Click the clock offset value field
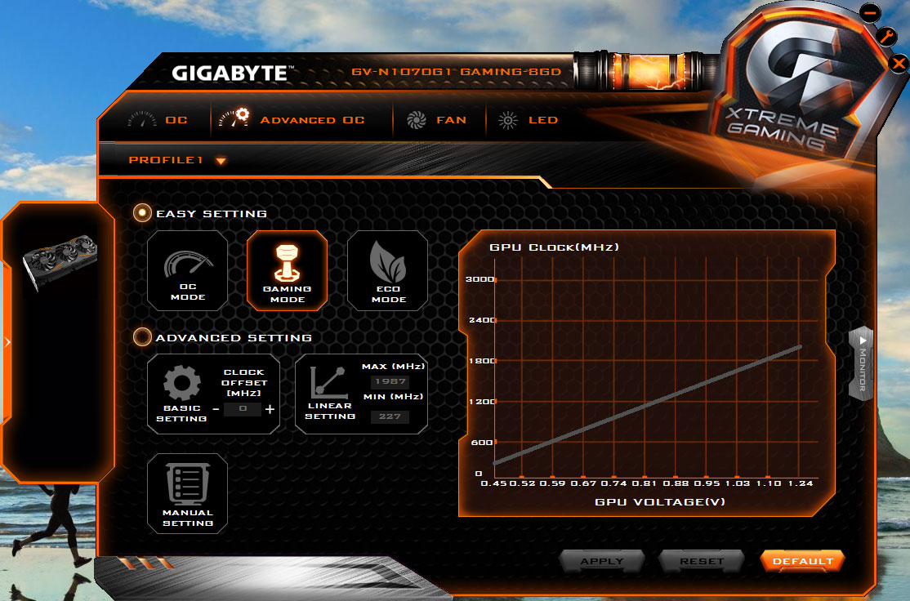The image size is (910, 601). pyautogui.click(x=243, y=409)
